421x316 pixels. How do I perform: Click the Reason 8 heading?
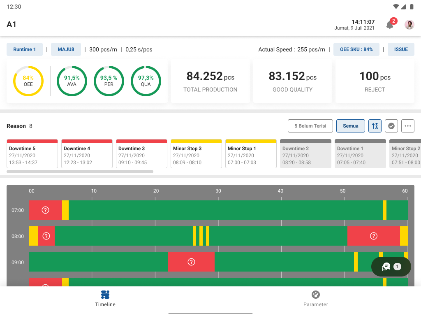pyautogui.click(x=19, y=126)
